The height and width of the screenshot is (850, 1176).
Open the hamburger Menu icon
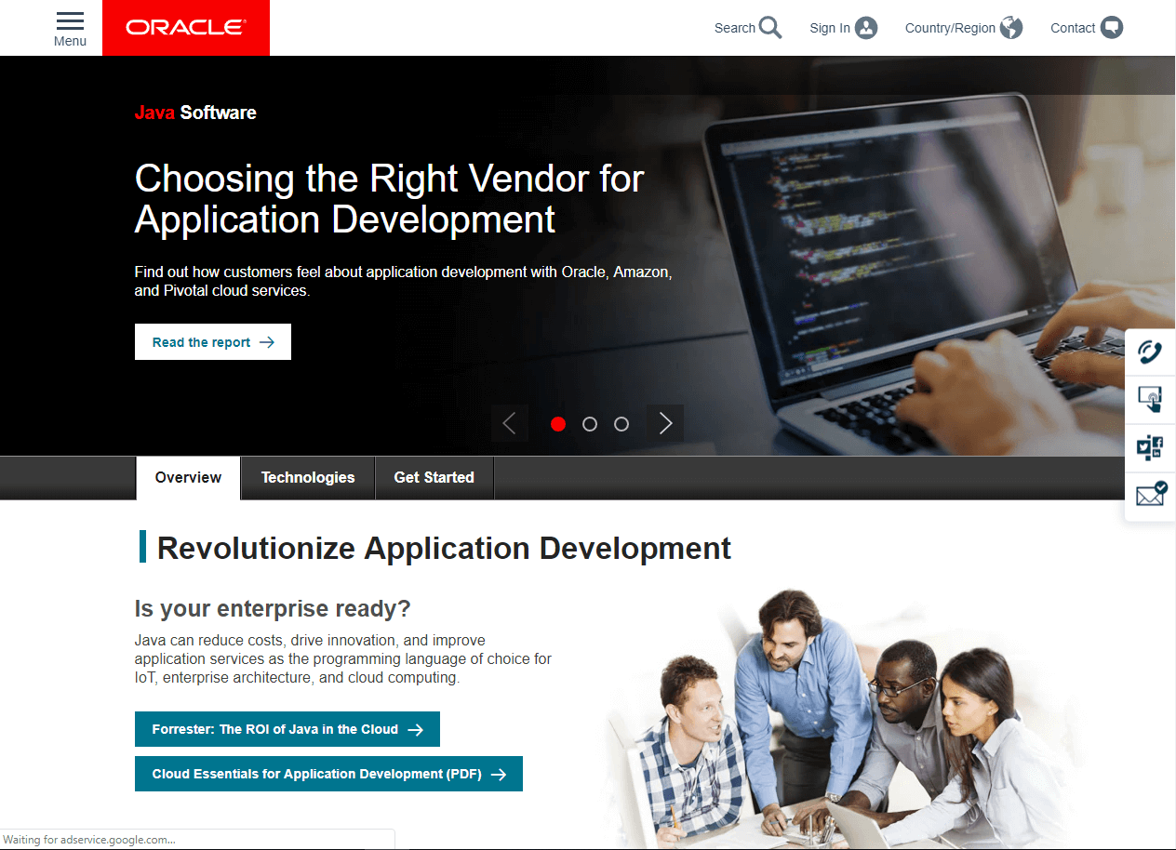click(70, 21)
